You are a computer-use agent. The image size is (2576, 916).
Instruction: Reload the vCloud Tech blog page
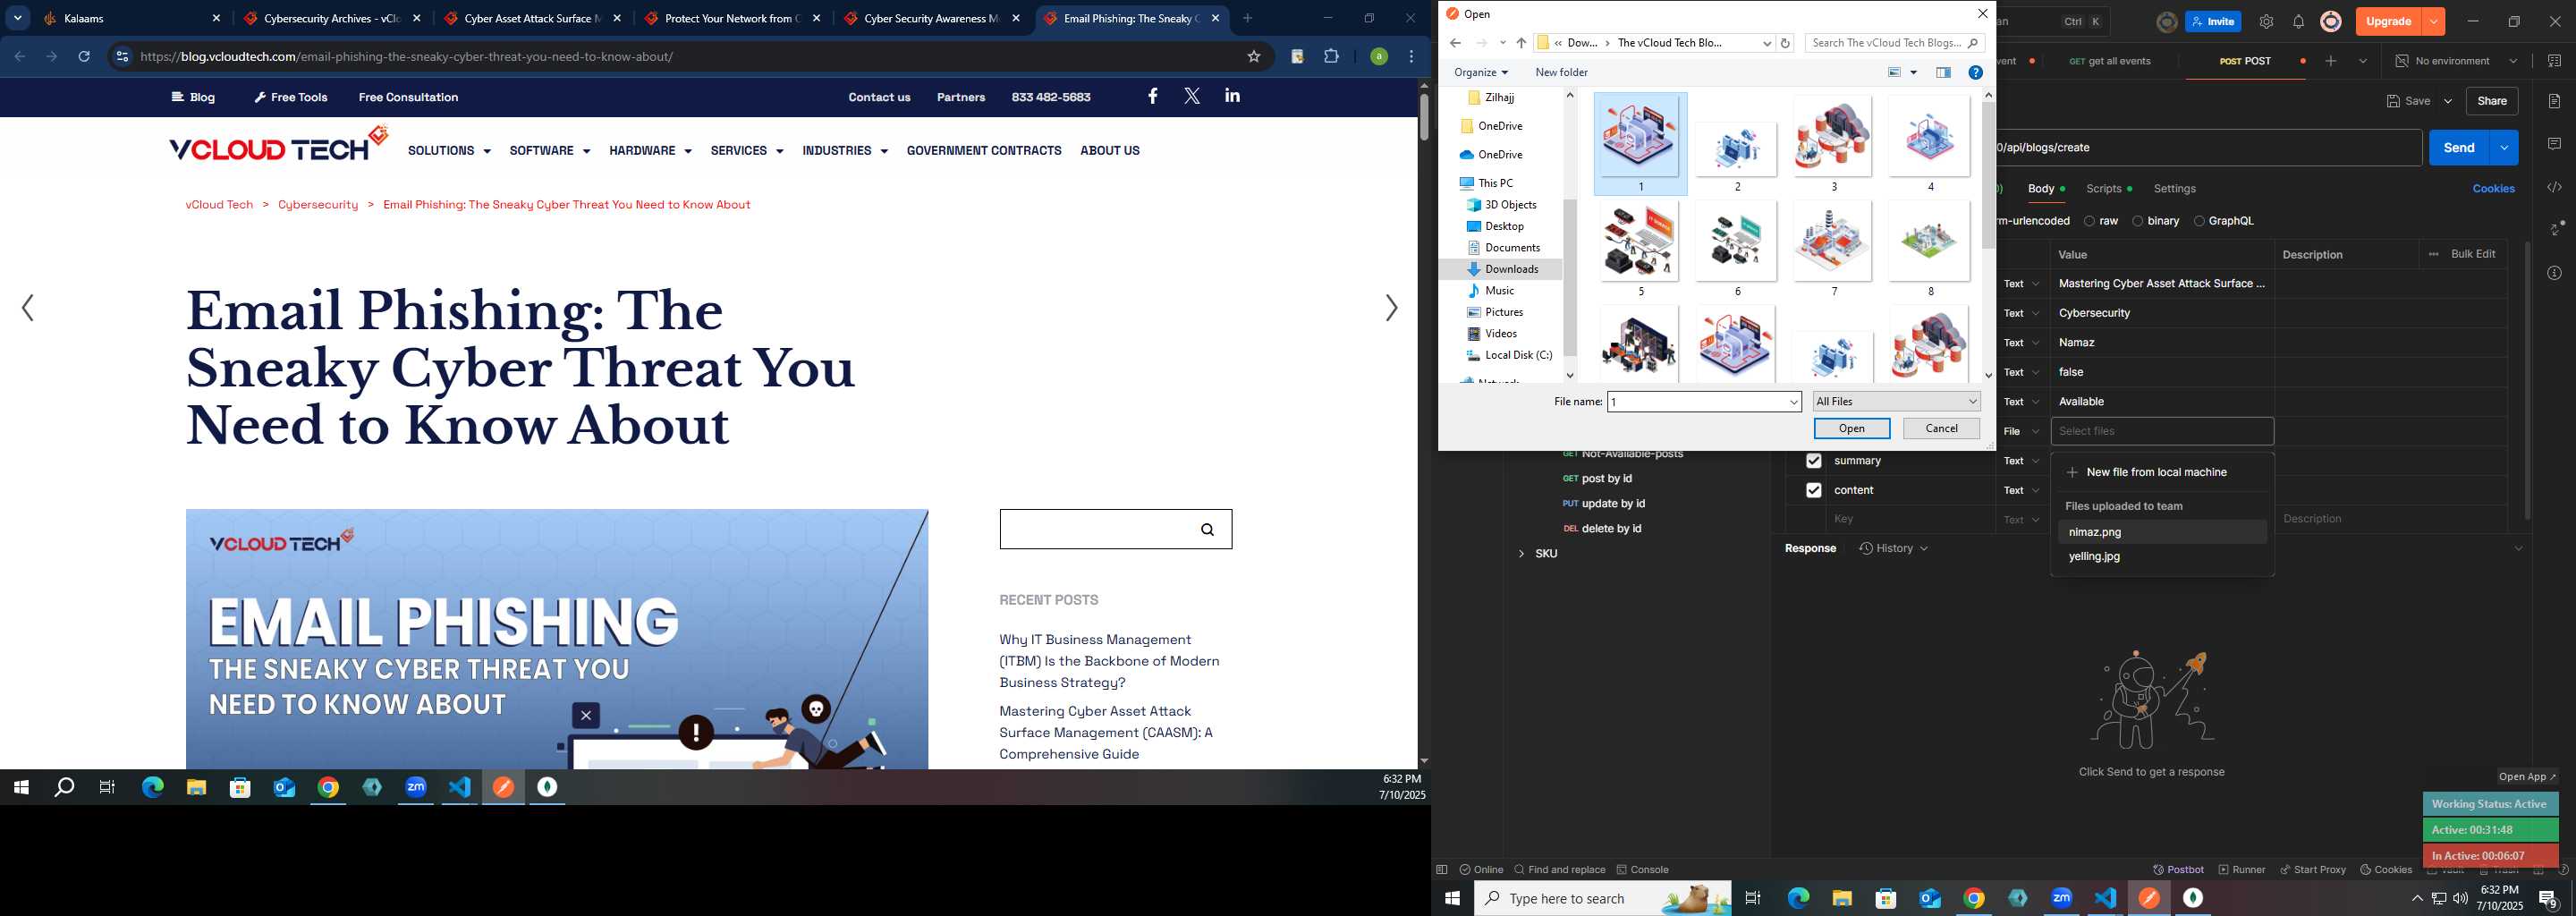[84, 57]
